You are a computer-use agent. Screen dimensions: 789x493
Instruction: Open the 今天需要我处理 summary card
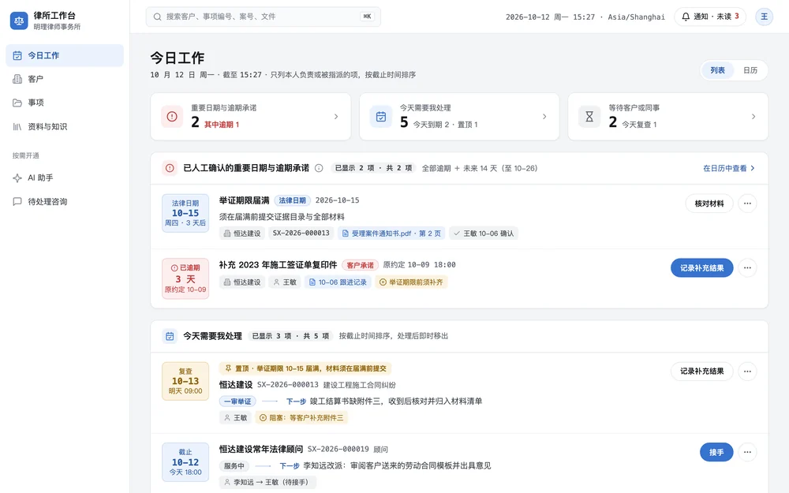click(x=459, y=116)
